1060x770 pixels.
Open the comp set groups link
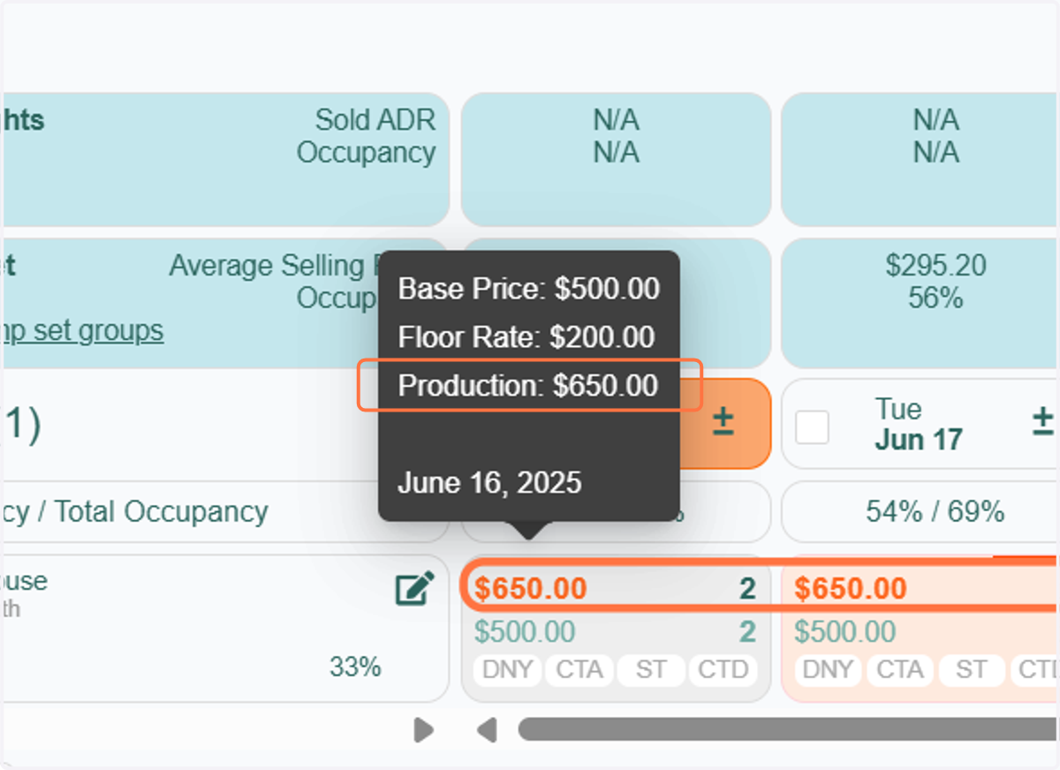point(84,331)
